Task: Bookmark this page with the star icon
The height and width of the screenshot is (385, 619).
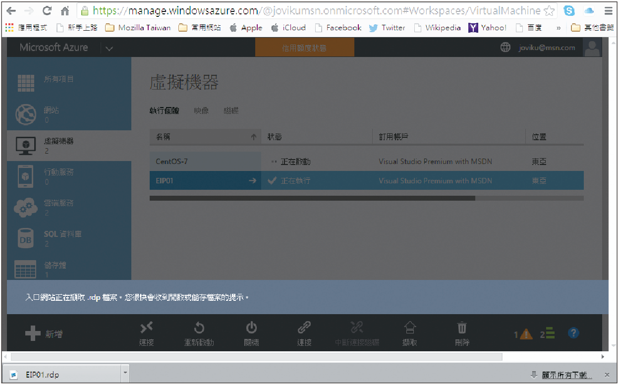Action: (x=549, y=10)
